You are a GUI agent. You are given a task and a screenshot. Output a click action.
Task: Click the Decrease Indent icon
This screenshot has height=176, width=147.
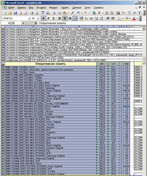point(108,18)
